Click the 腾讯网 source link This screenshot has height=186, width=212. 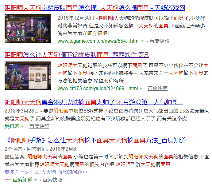pyautogui.click(x=12, y=126)
